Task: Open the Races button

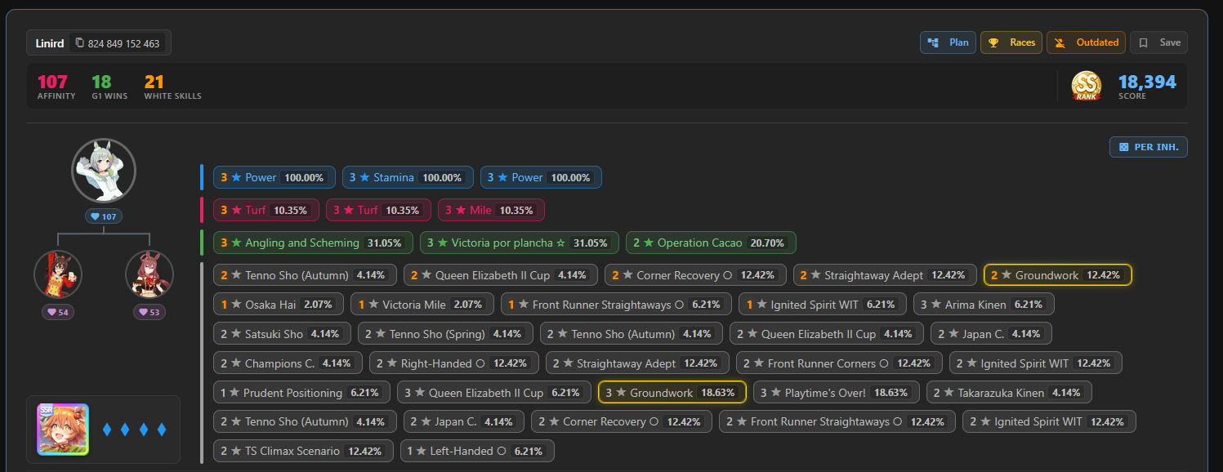Action: 1011,42
